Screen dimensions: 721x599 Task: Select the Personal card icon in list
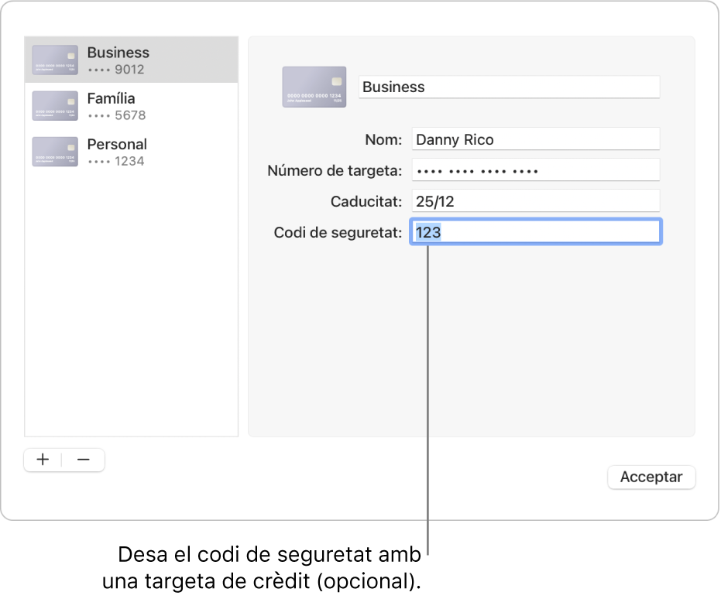(x=55, y=152)
